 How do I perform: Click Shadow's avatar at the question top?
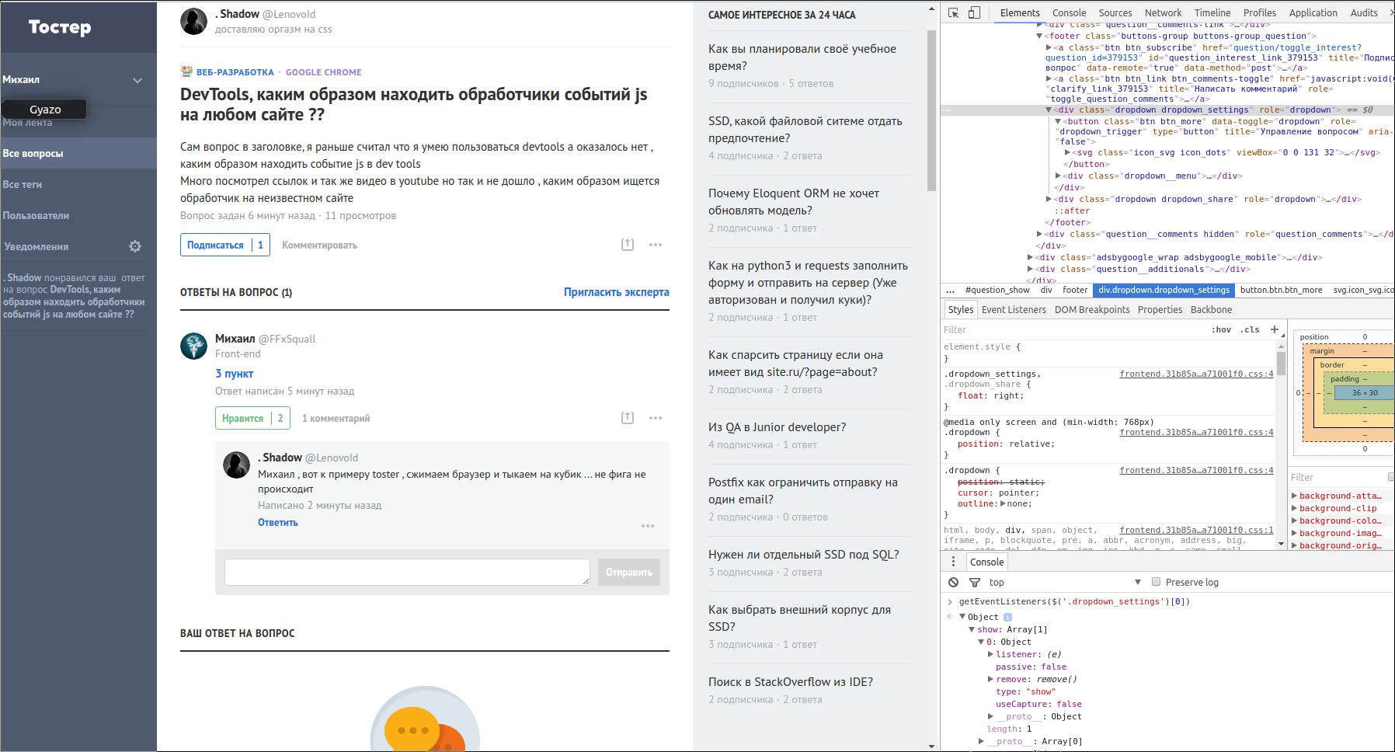coord(193,22)
